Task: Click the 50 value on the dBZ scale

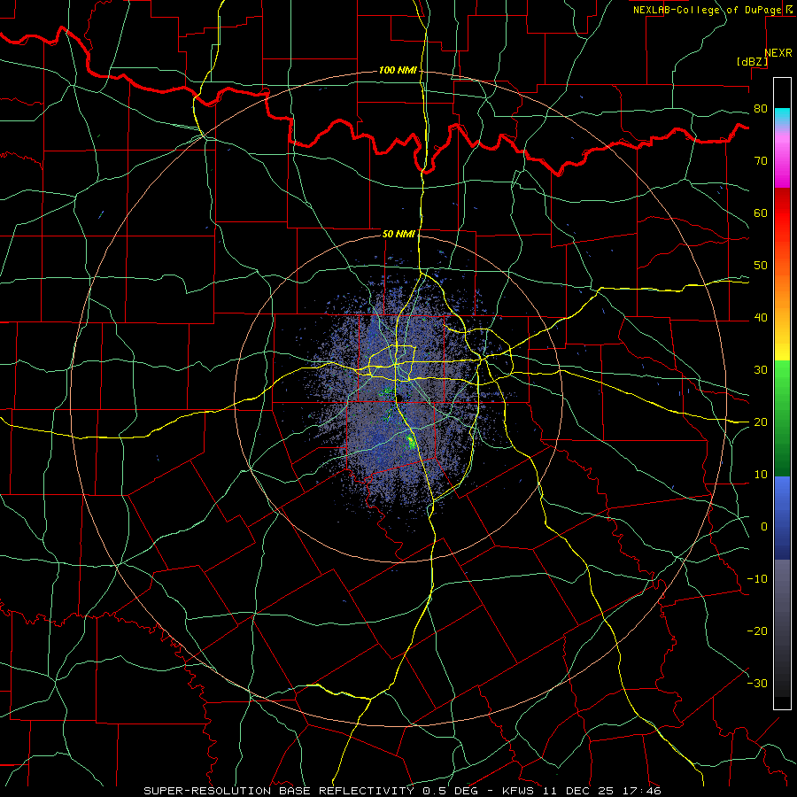Action: [x=761, y=266]
